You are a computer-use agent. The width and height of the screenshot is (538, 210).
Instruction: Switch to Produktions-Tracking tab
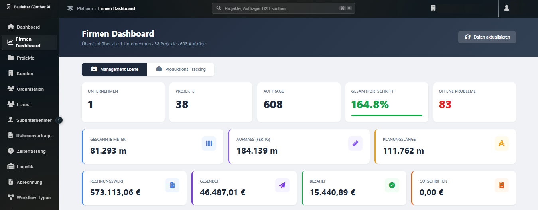click(x=181, y=69)
